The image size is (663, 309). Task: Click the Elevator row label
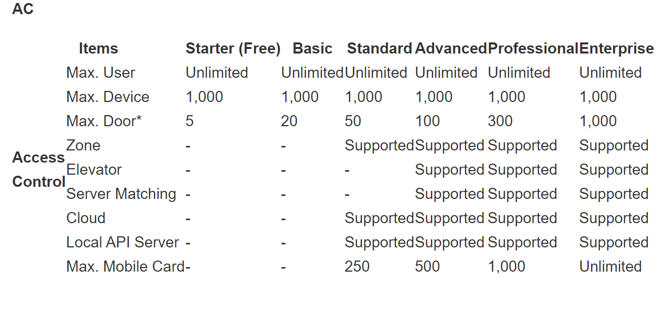pos(94,170)
